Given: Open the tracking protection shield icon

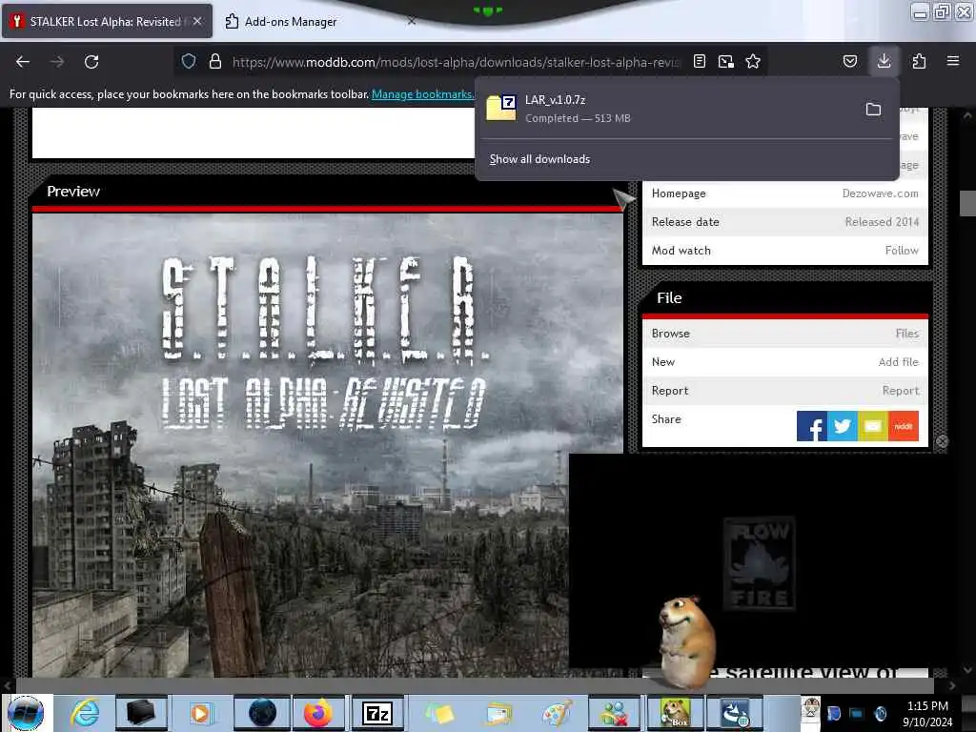Looking at the screenshot, I should coord(189,61).
